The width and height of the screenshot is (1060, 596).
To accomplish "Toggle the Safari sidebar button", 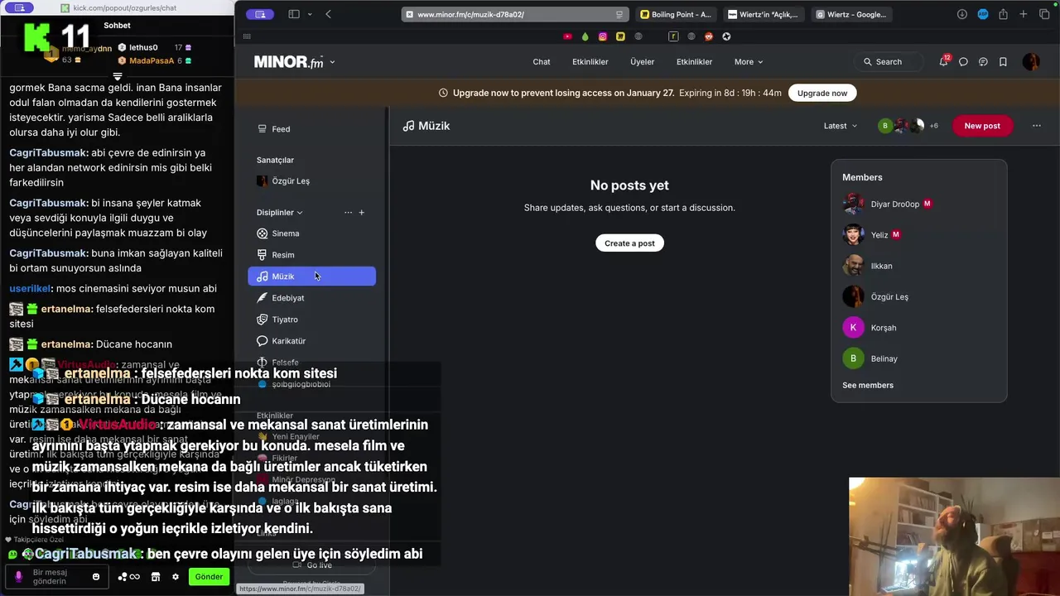I will point(294,14).
